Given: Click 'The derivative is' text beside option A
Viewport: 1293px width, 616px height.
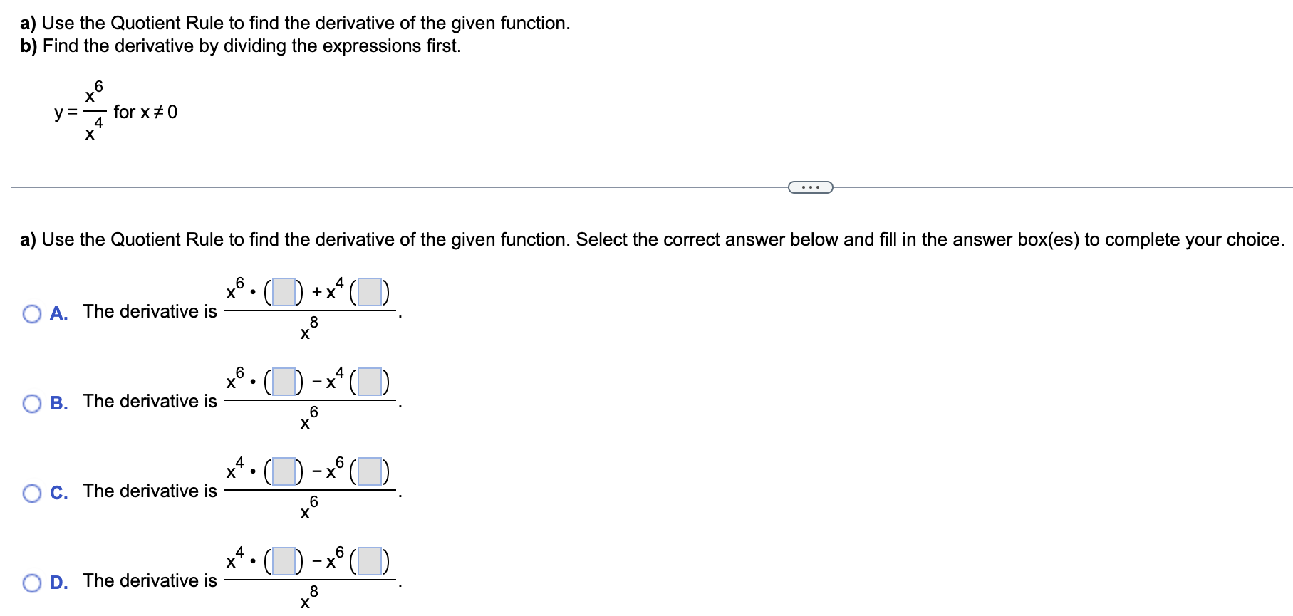Looking at the screenshot, I should pos(150,312).
